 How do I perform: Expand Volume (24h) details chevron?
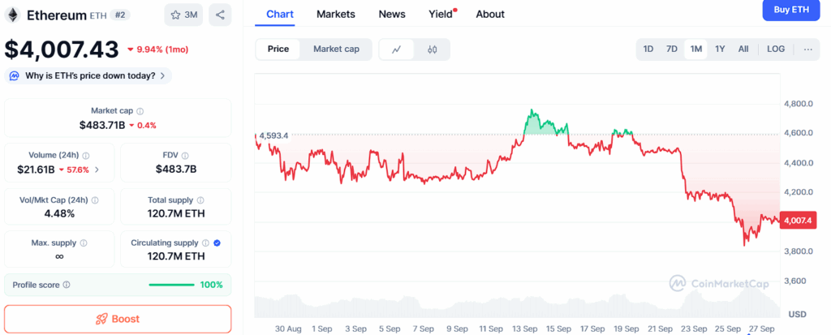[97, 170]
